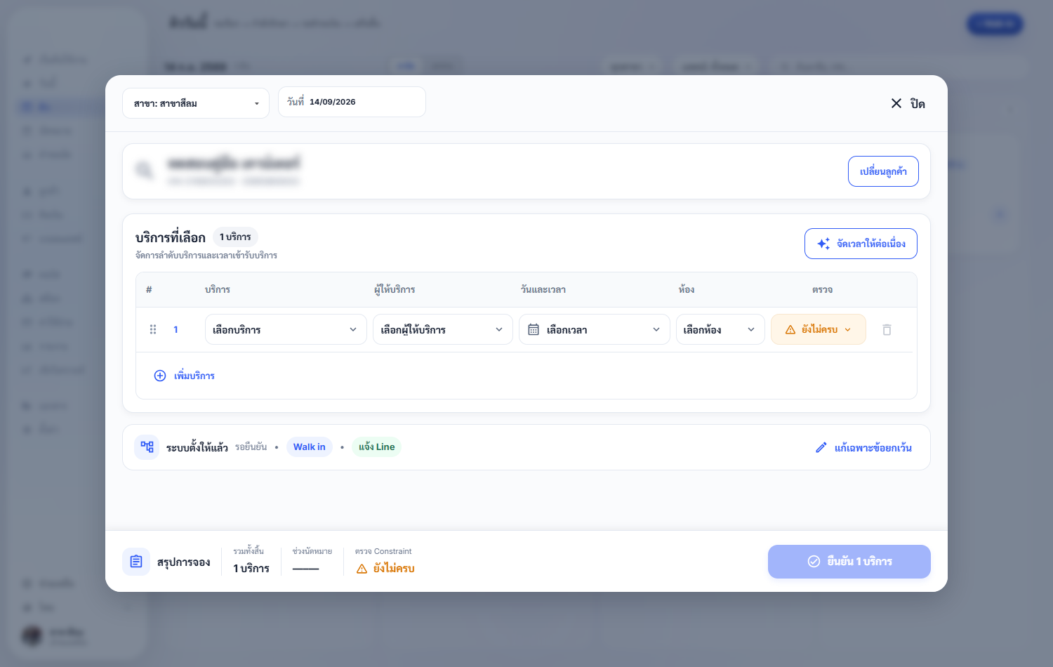
Task: Click the วันที่ 14/09/2026 date field
Action: (x=352, y=102)
